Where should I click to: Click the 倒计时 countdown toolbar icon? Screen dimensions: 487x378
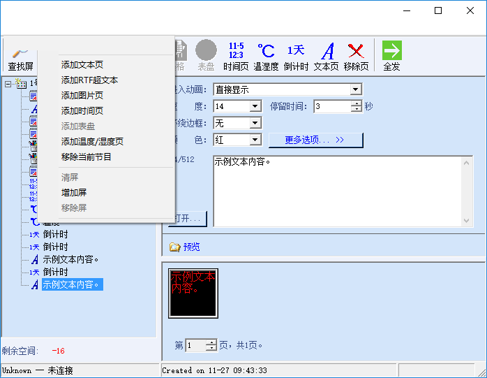click(296, 56)
